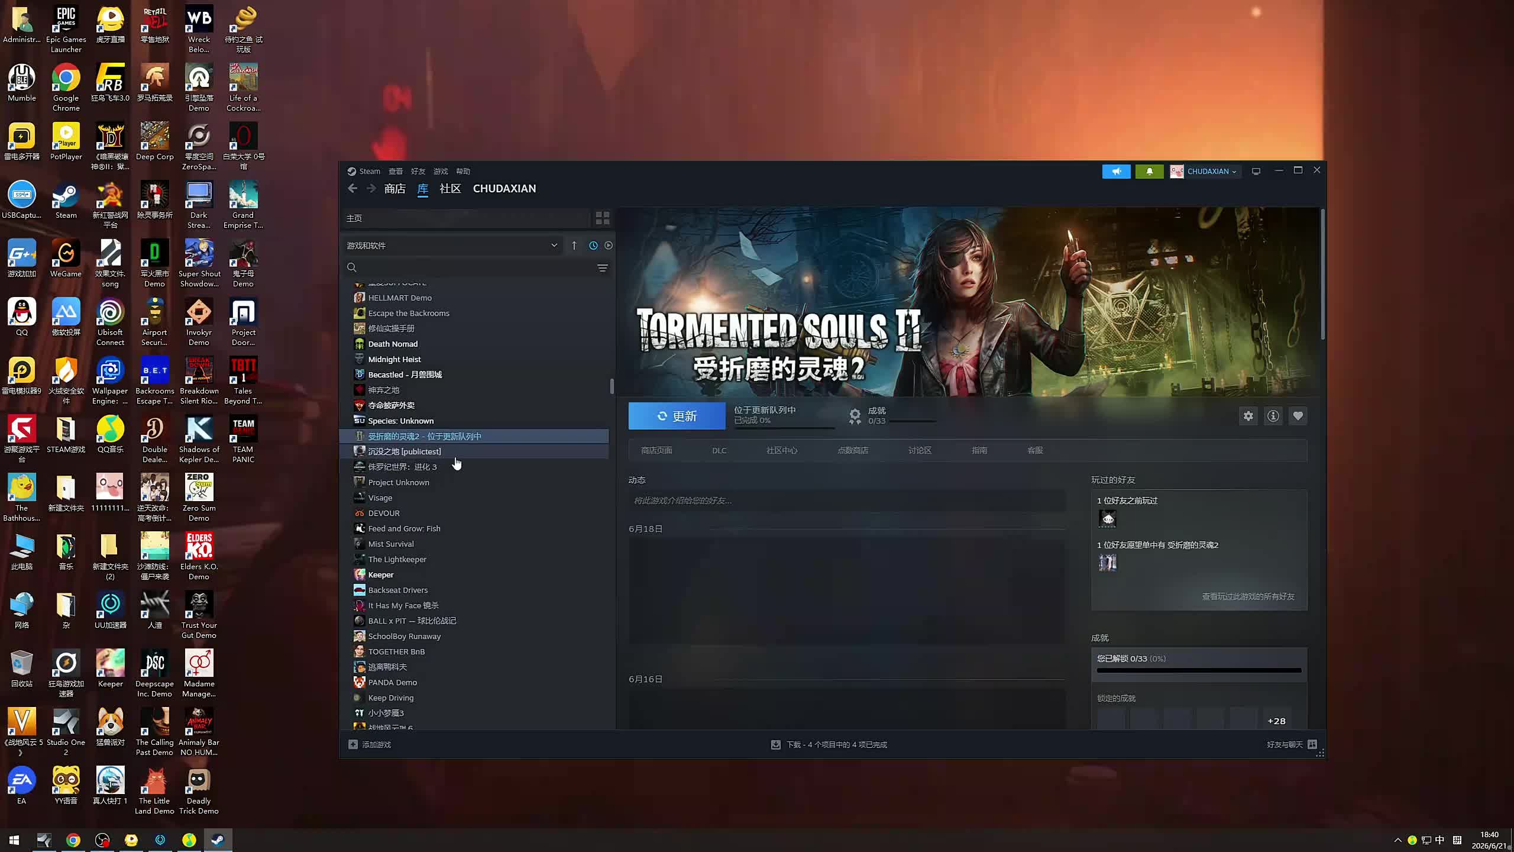Expand the 游戏和软件 category dropdown

tap(452, 246)
